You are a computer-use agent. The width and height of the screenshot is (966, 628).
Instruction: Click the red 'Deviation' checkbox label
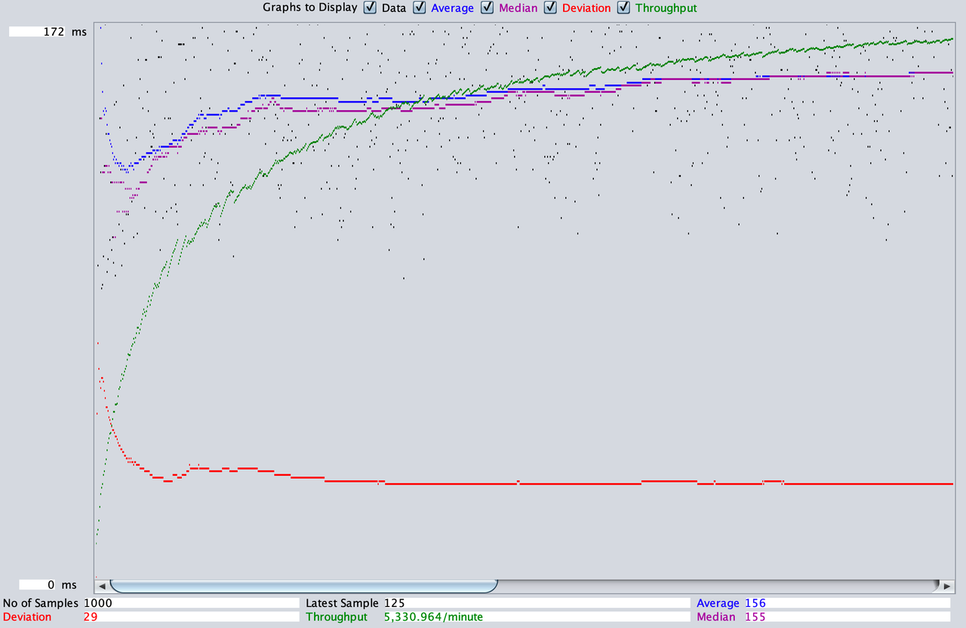coord(586,8)
